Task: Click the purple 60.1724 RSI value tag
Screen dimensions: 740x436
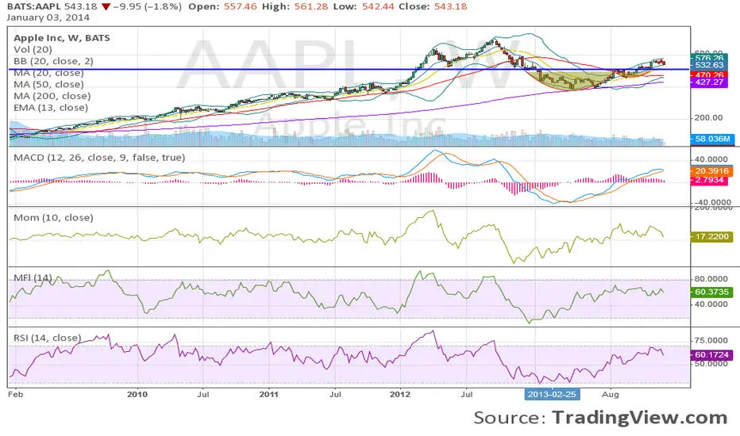Action: [x=711, y=355]
